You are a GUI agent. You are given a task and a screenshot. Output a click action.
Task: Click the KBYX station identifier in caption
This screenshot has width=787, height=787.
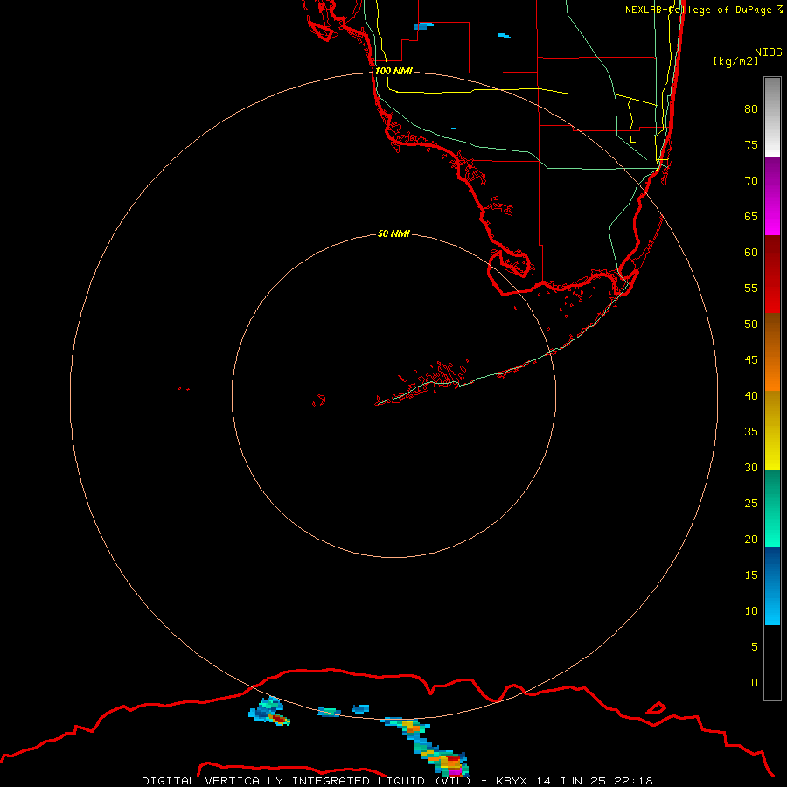point(512,781)
